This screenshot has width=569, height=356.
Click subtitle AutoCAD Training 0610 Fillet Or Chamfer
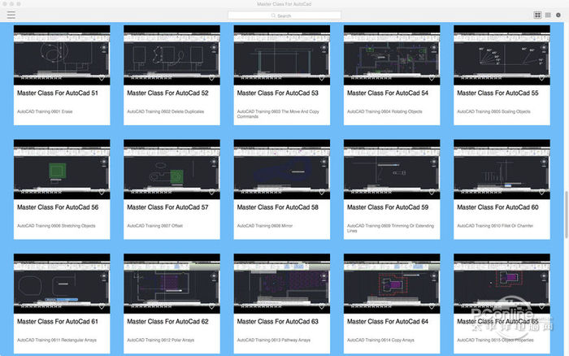495,226
